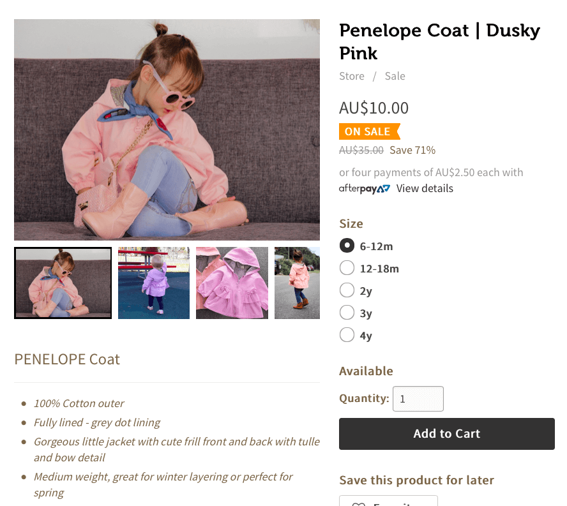Viewport: 567px width, 506px height.
Task: Focus the Quantity input field
Action: (418, 399)
